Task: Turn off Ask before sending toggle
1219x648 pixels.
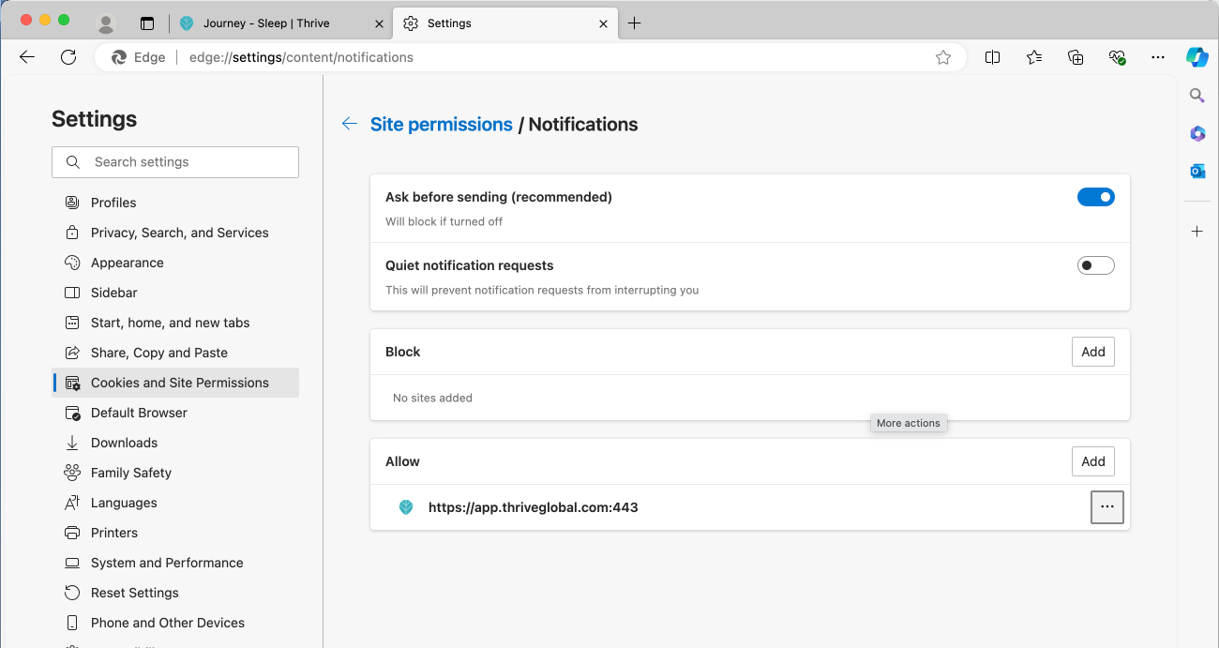Action: (1096, 197)
